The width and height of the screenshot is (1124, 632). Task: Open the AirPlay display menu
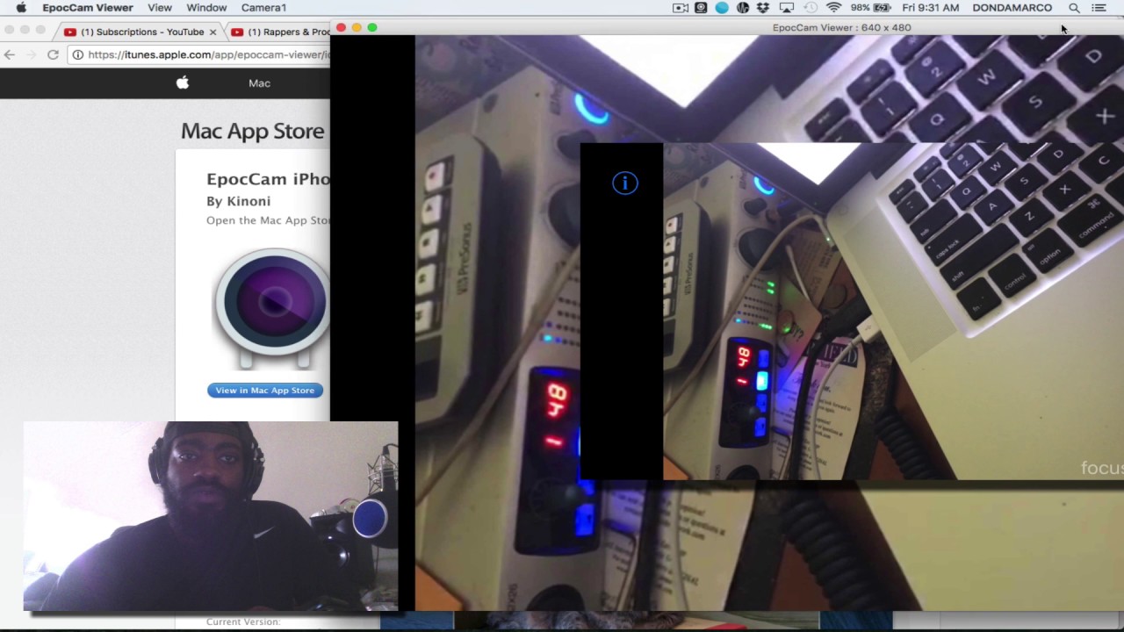pyautogui.click(x=787, y=8)
